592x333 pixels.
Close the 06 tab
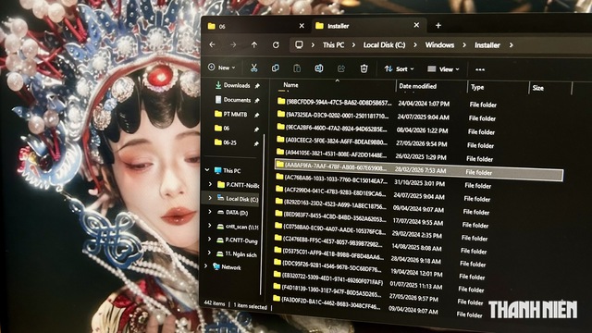click(x=302, y=26)
